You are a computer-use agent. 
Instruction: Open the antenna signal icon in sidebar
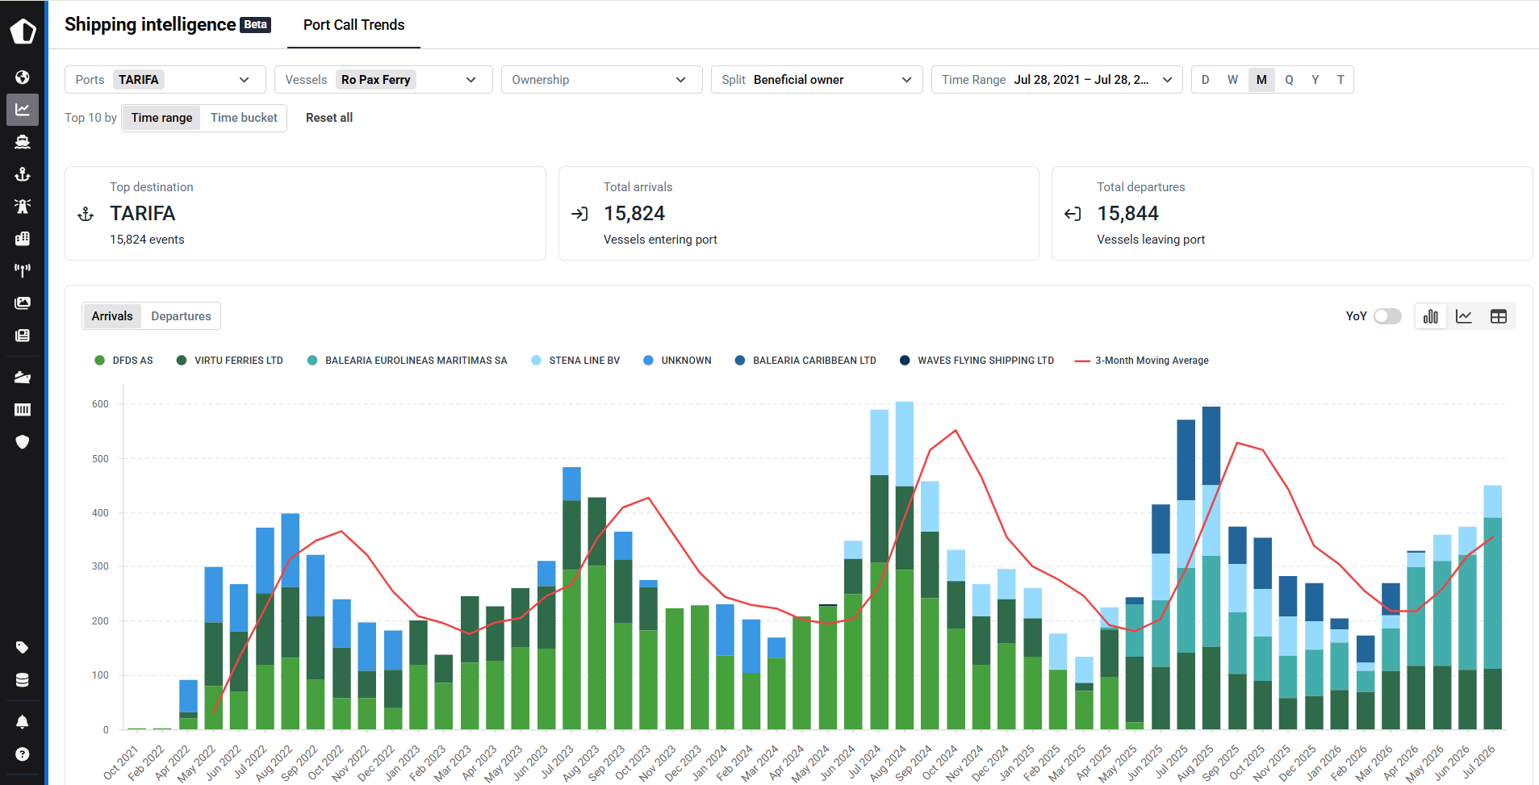click(23, 271)
